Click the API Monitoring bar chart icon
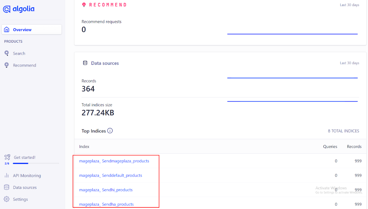368x209 pixels. tap(6, 175)
